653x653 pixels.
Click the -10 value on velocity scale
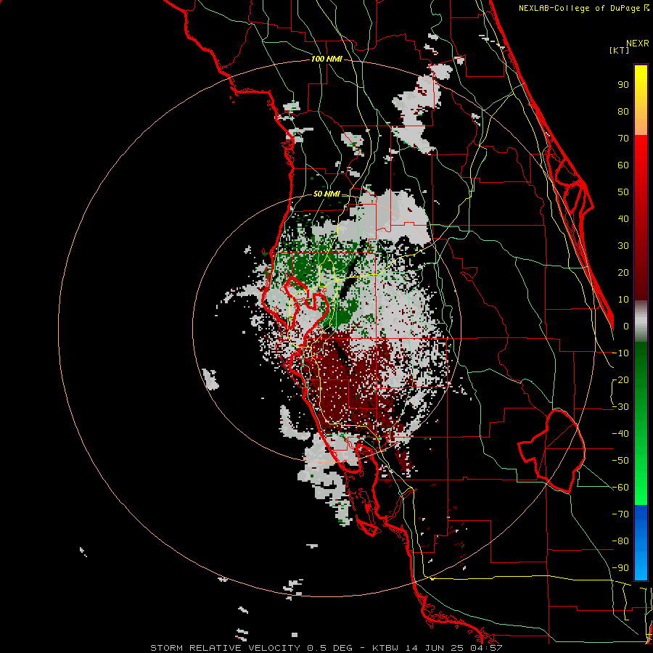click(x=620, y=353)
